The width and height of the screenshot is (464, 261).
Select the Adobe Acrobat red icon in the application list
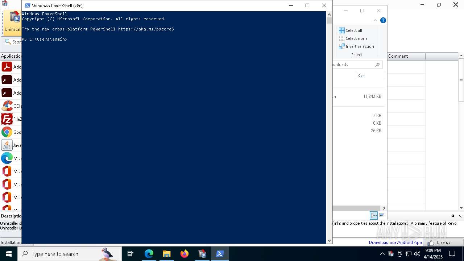click(x=7, y=67)
